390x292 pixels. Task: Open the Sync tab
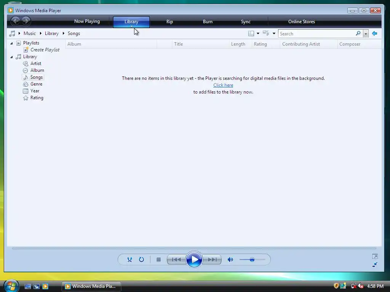pos(246,22)
